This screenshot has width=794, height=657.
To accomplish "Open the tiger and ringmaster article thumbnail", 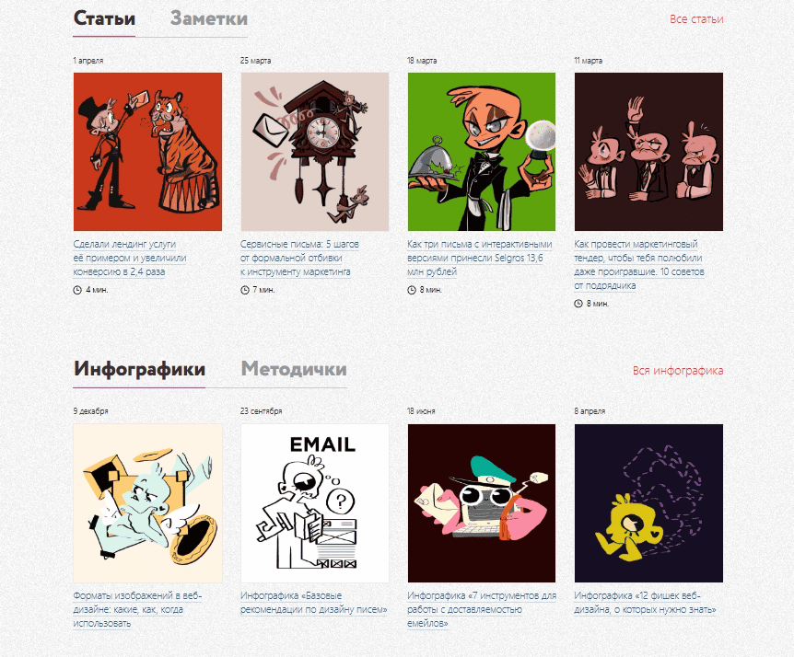I will pyautogui.click(x=147, y=152).
